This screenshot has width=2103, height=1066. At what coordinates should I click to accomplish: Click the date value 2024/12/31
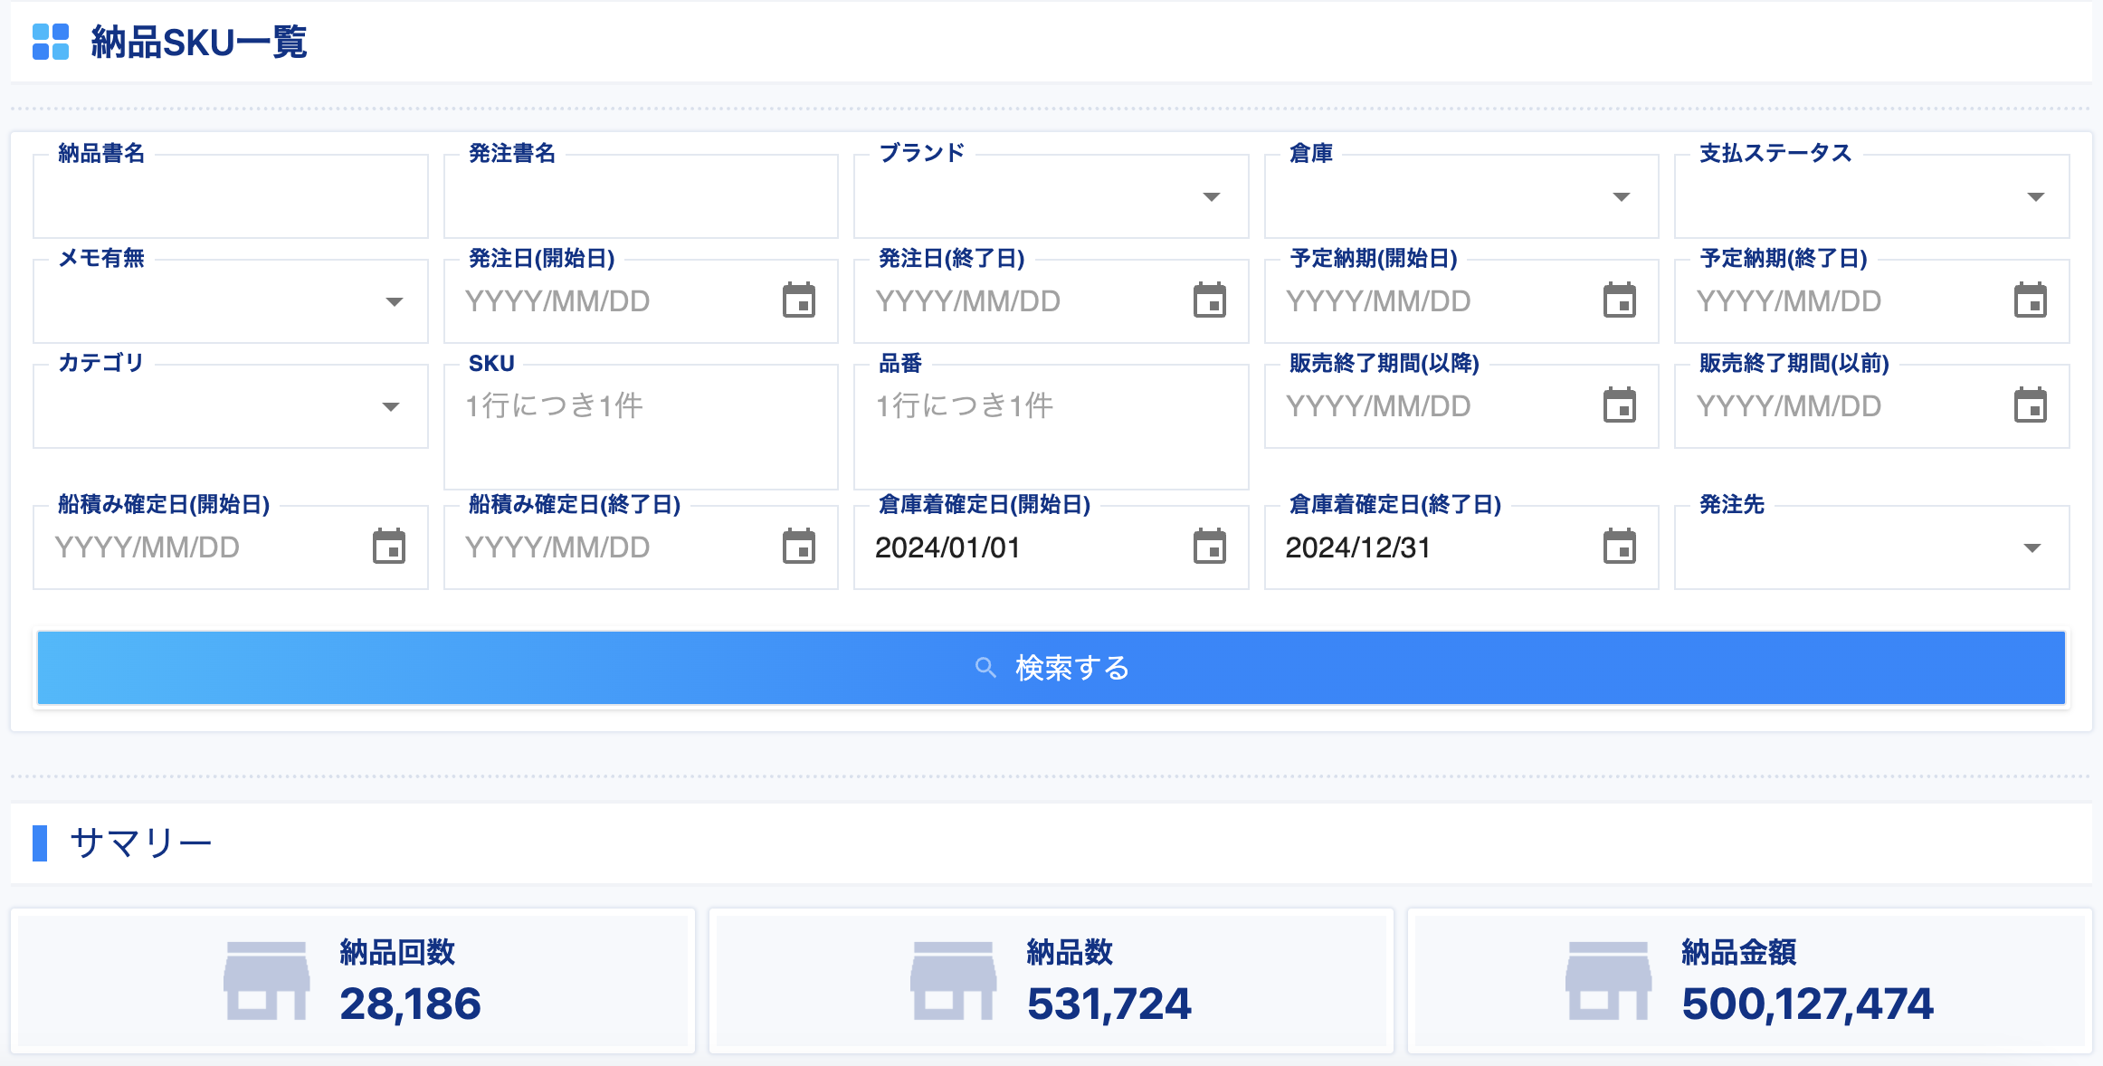point(1358,547)
